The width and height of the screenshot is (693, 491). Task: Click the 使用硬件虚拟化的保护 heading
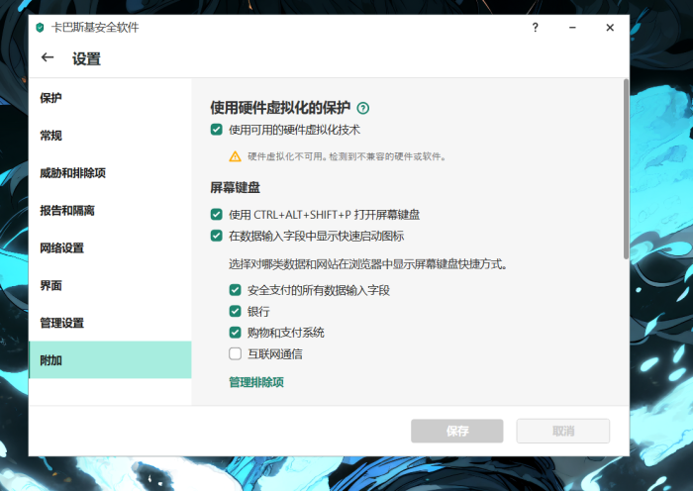(x=280, y=108)
